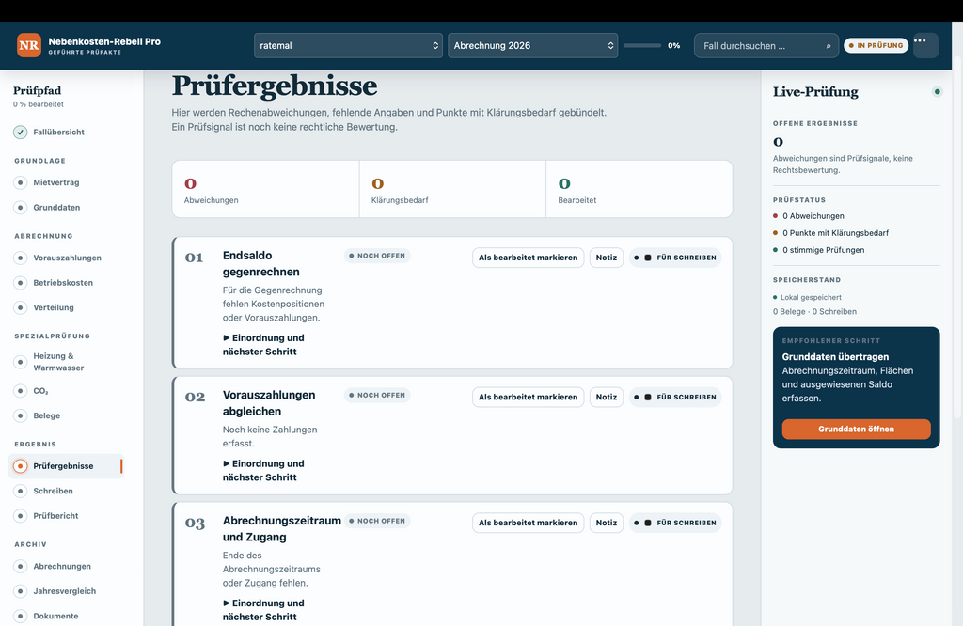The image size is (963, 626).
Task: Click the Jahresvergleich step circle icon
Action: point(21,591)
